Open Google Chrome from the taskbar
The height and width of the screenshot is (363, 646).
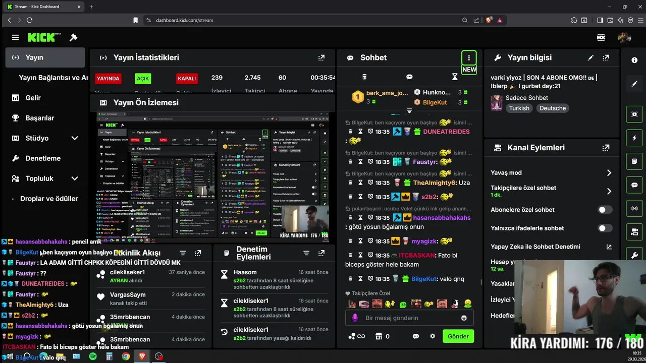pos(126,356)
